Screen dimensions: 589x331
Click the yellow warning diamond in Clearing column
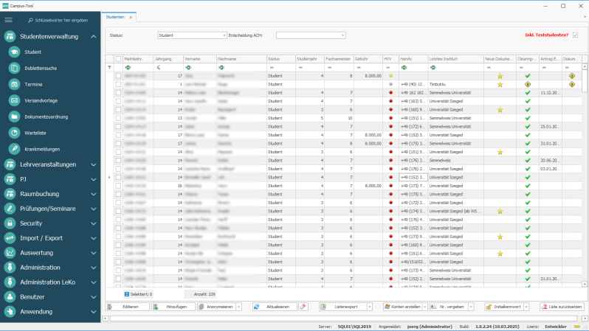(528, 85)
